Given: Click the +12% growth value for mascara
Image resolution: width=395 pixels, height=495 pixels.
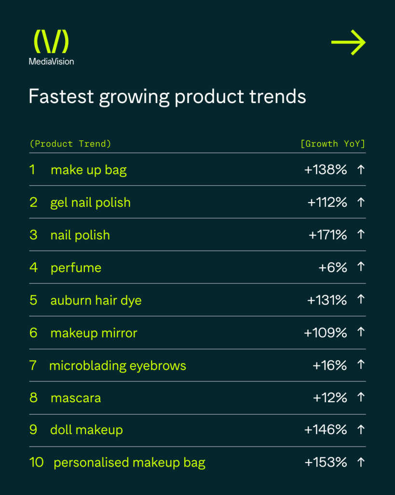Looking at the screenshot, I should [x=330, y=397].
